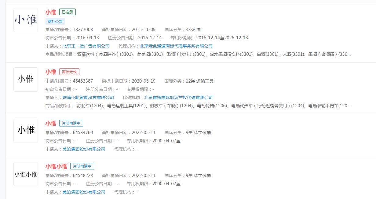Open applicant 美的集团股份有限公司 for record 64548223
Viewport: 376px width, 199px height.
tap(84, 192)
